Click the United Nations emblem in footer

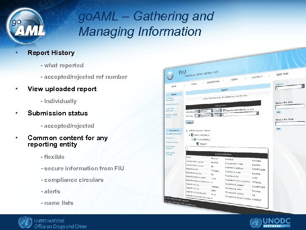click(25, 223)
